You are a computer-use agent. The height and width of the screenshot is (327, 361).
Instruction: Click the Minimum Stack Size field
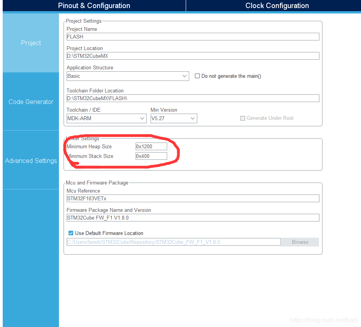tap(151, 156)
